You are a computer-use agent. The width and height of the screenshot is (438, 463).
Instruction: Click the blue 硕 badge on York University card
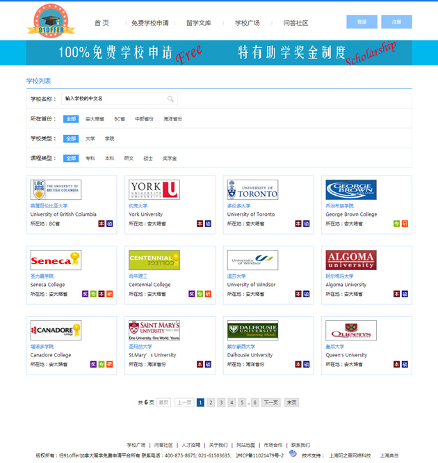pos(208,223)
